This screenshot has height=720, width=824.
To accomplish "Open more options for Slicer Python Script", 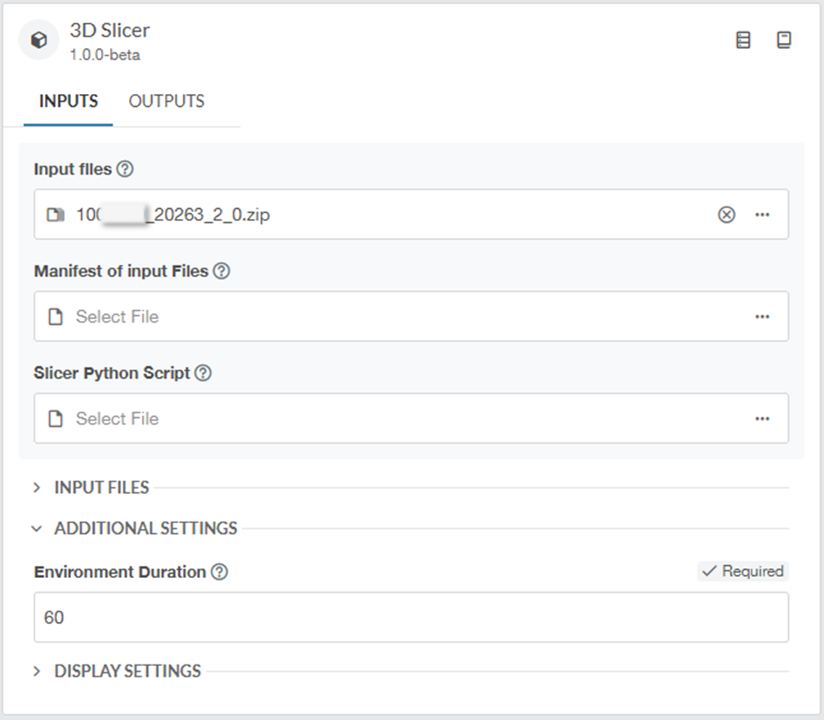I will pos(762,419).
